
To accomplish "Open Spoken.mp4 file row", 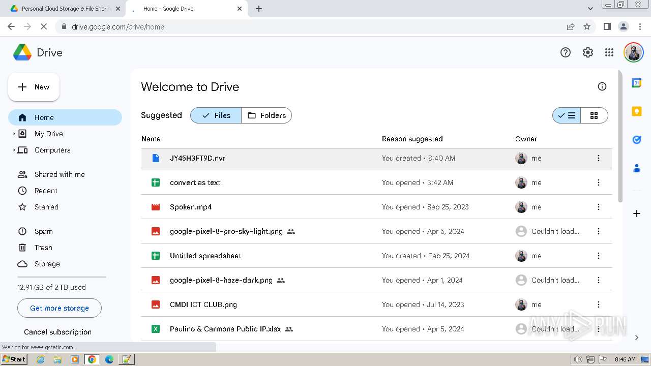I will coord(376,207).
